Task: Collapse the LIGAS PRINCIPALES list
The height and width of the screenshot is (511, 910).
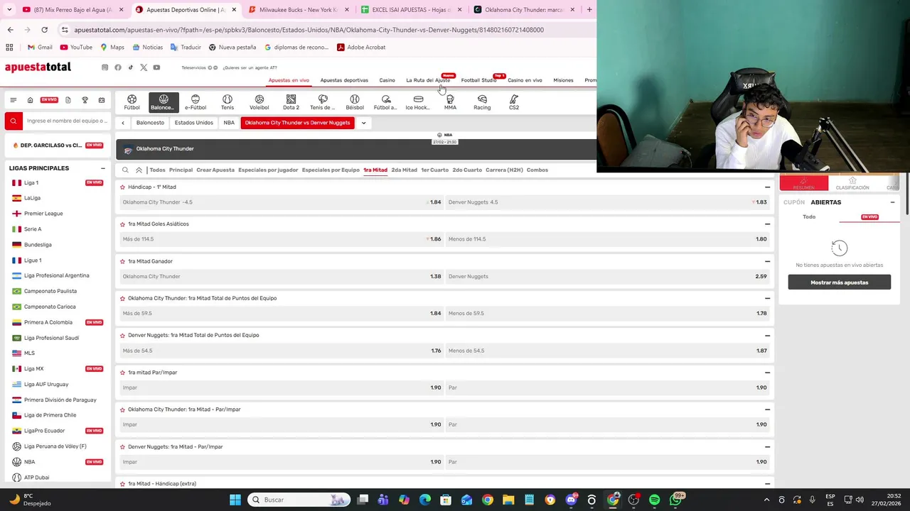Action: click(102, 168)
